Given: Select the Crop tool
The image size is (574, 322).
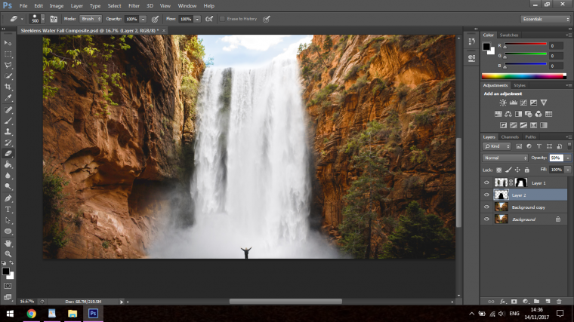Looking at the screenshot, I should pyautogui.click(x=8, y=87).
